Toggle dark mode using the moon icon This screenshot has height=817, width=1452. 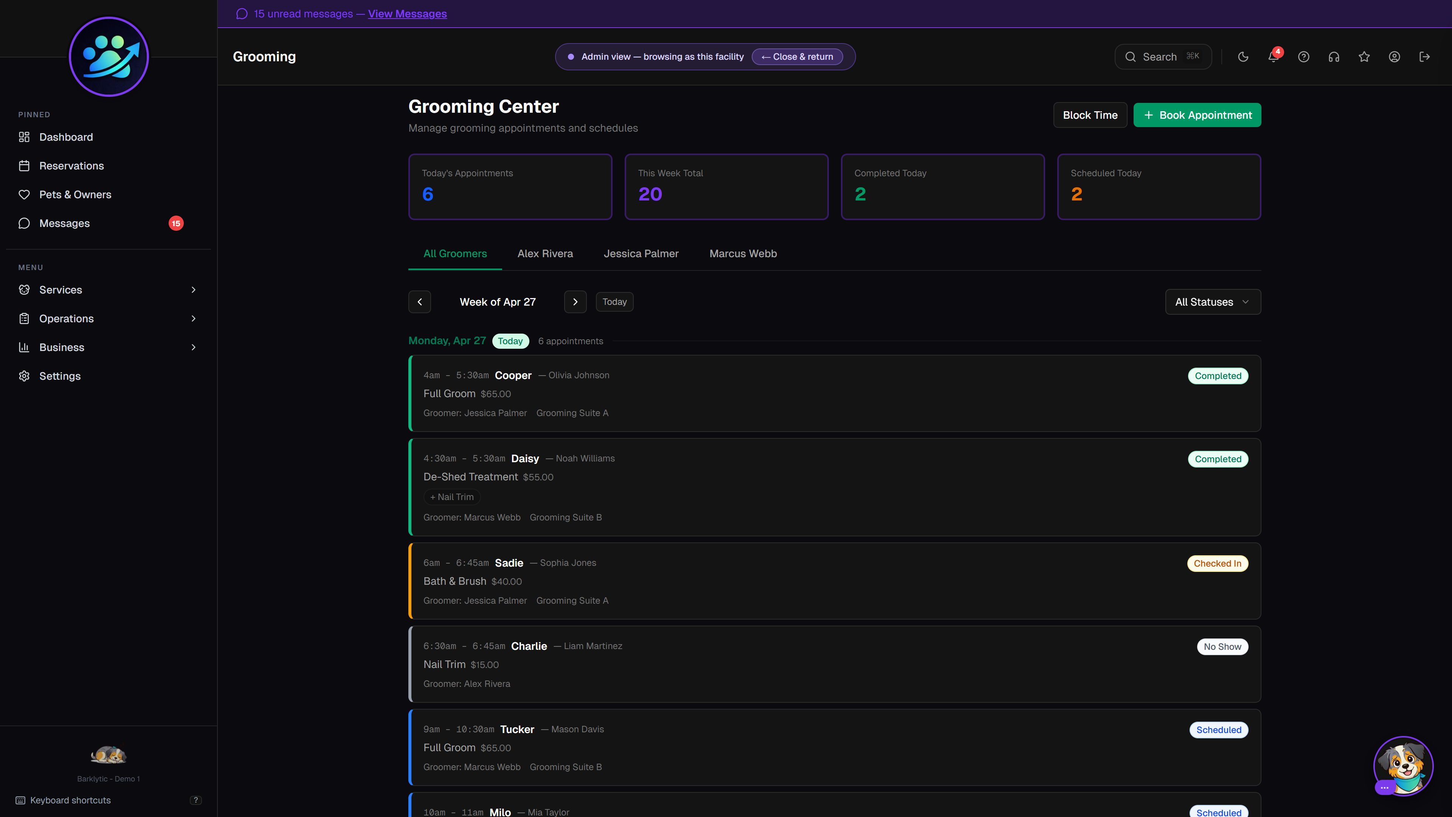point(1243,56)
